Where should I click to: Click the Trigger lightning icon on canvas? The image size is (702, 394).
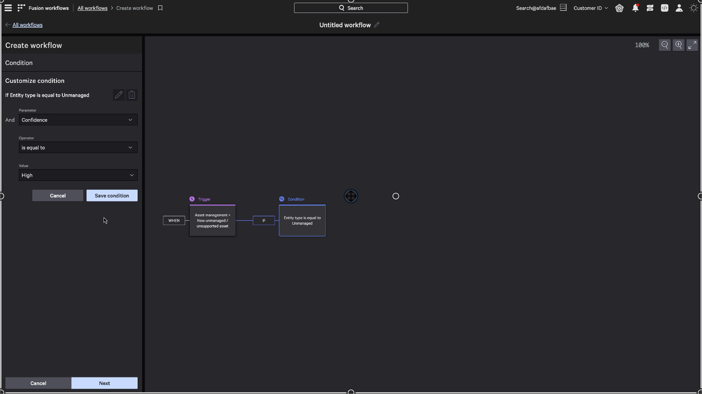pos(192,199)
